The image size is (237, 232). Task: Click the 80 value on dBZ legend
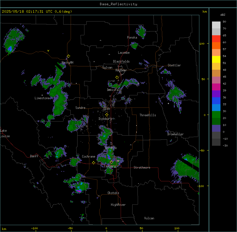click(224, 22)
